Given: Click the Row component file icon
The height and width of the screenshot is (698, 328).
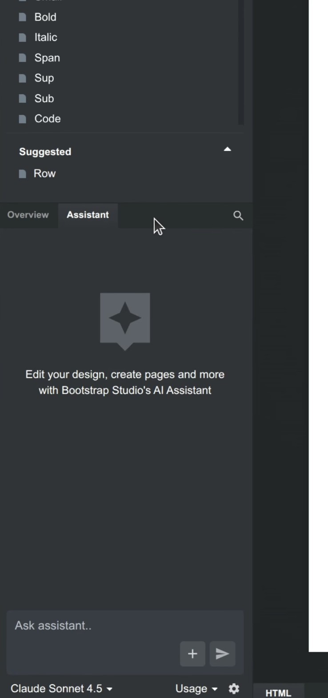Looking at the screenshot, I should tap(23, 174).
